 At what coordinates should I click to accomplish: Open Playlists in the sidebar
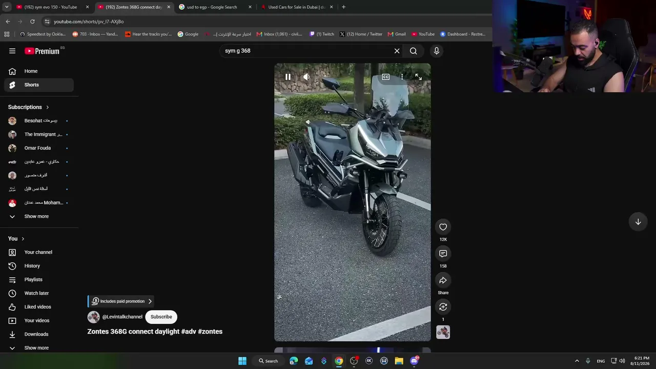(39, 280)
